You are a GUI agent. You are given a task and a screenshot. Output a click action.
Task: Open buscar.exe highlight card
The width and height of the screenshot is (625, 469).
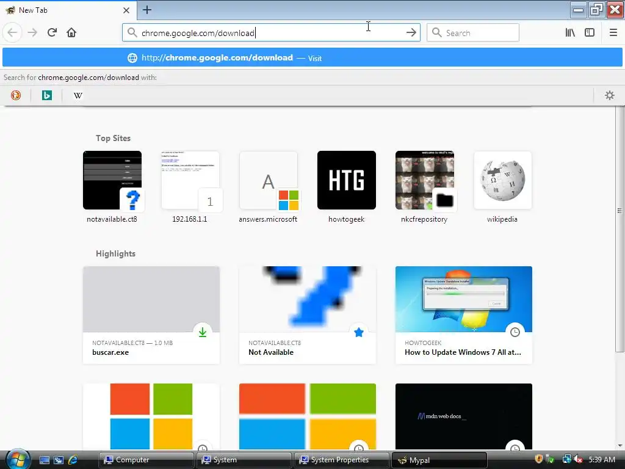click(151, 315)
